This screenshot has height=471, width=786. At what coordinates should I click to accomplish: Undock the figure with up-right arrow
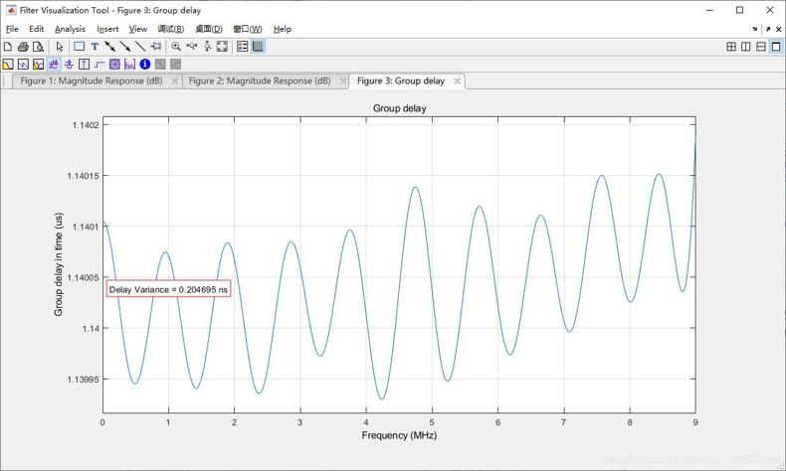click(768, 29)
